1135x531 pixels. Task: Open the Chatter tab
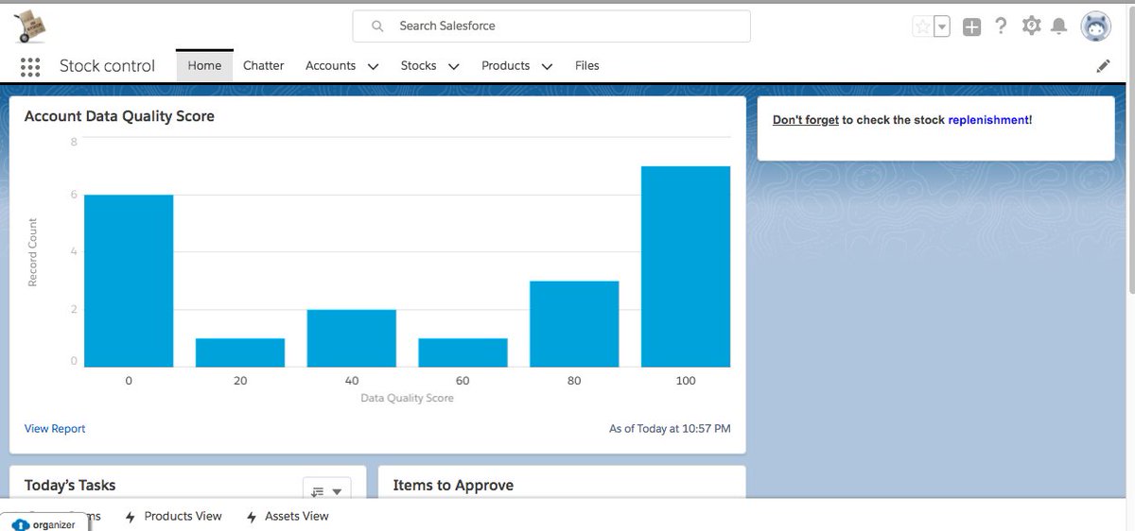click(263, 65)
